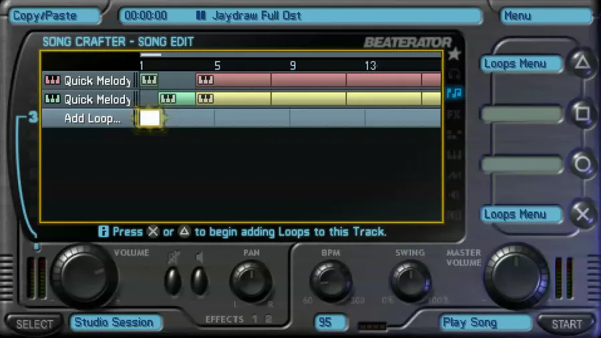Image resolution: width=601 pixels, height=338 pixels.
Task: Select the first Quick Melody track name
Action: click(x=97, y=80)
